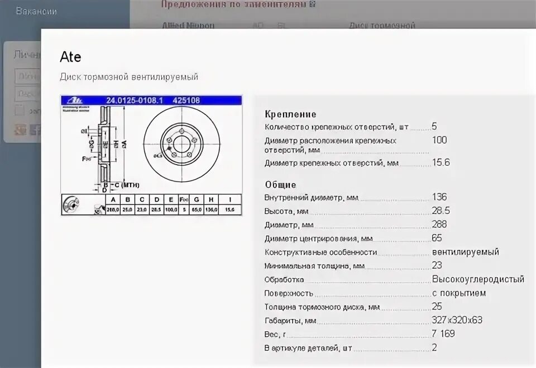Click the Поверхность label
The height and width of the screenshot is (368, 536).
point(289,294)
